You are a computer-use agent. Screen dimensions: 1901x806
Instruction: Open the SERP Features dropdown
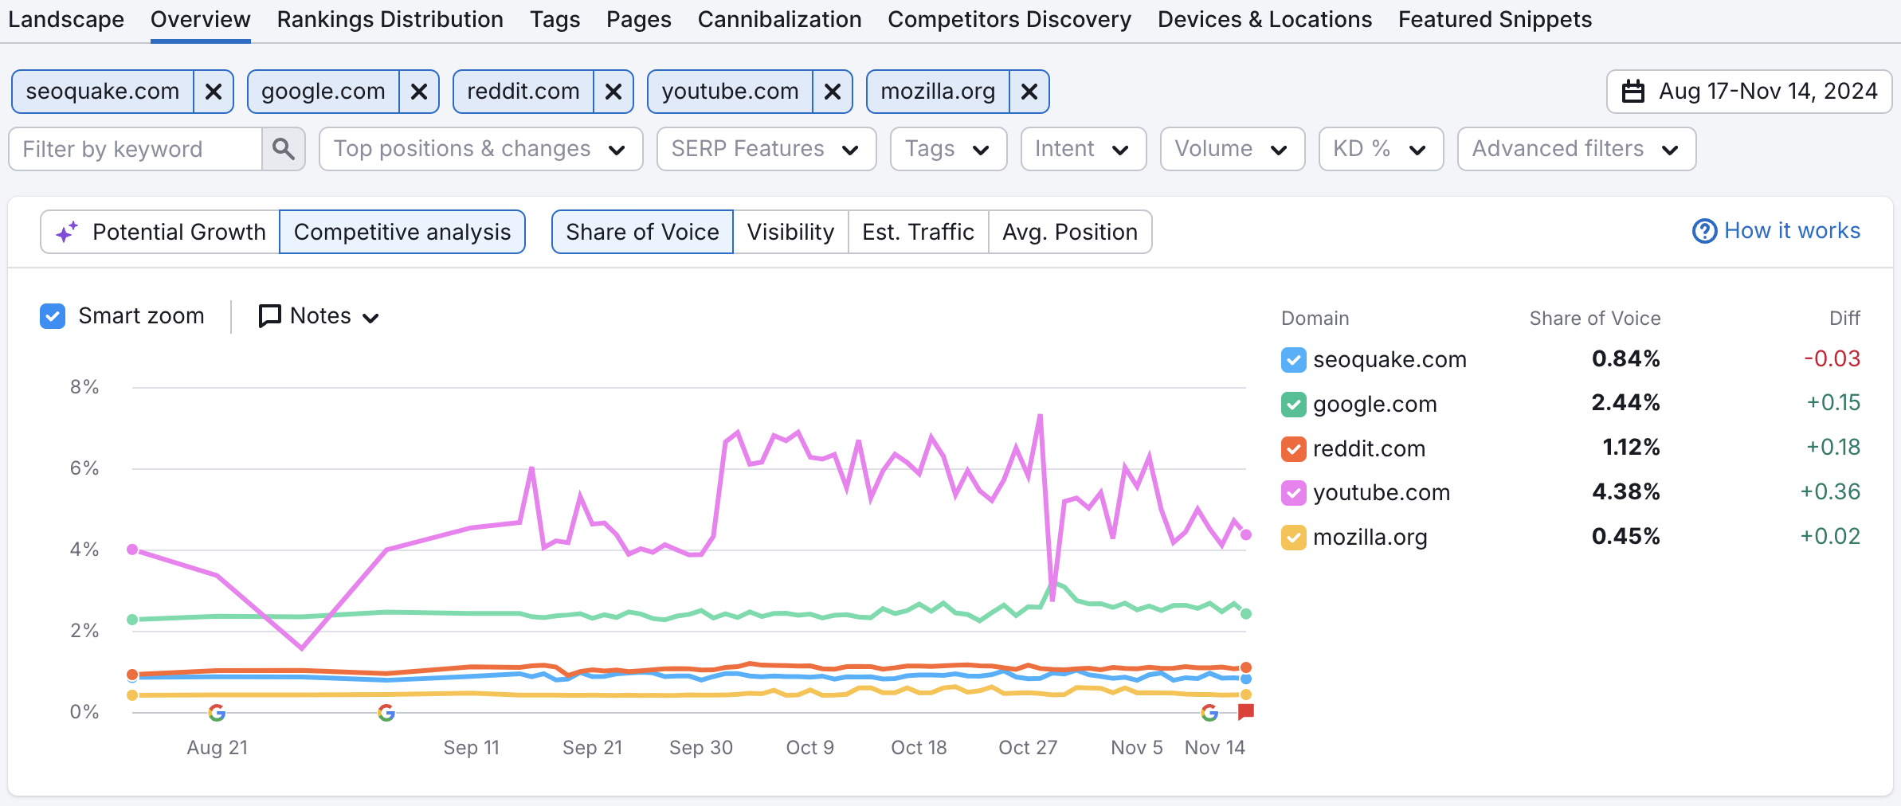click(x=766, y=149)
